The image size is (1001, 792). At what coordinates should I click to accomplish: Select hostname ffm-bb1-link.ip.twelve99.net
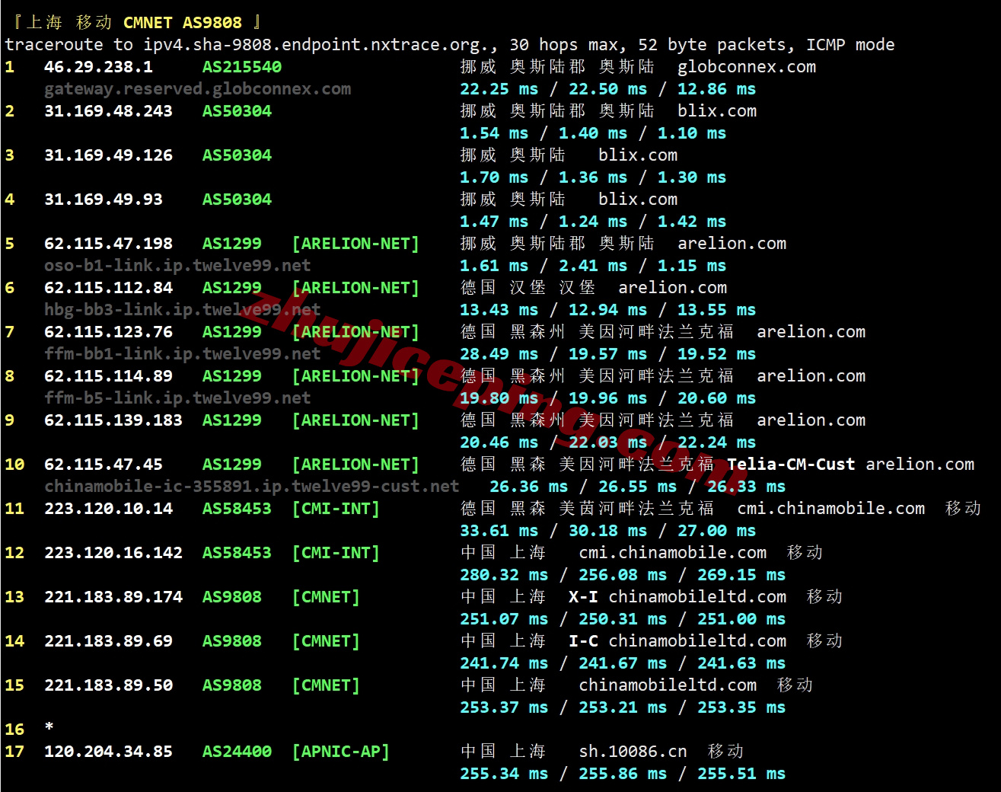click(182, 354)
